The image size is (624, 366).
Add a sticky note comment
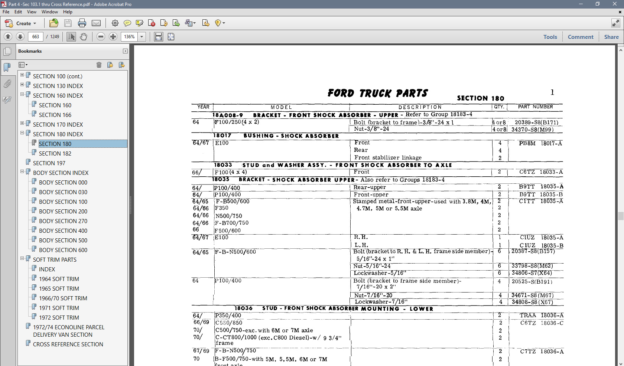(127, 23)
